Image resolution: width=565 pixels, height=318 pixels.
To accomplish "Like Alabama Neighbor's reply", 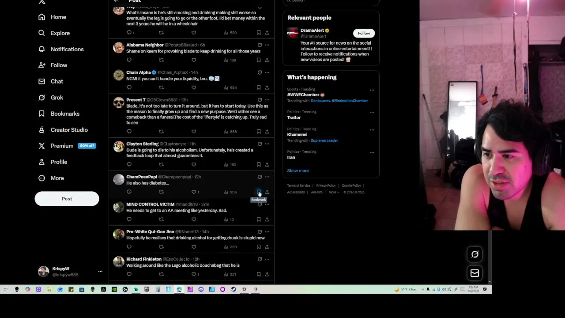I will coord(194,60).
